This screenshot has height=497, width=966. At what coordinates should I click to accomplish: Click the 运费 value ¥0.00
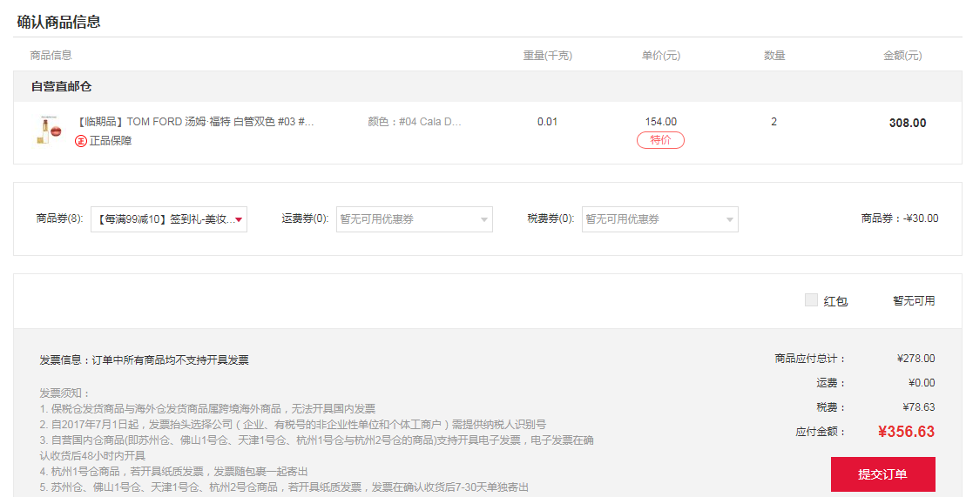(922, 382)
